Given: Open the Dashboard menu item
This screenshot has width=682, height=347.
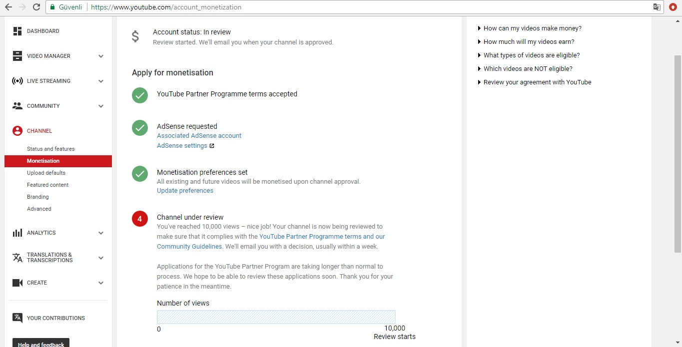Looking at the screenshot, I should 43,31.
